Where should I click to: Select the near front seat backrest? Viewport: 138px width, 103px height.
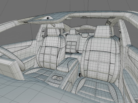[100, 60]
